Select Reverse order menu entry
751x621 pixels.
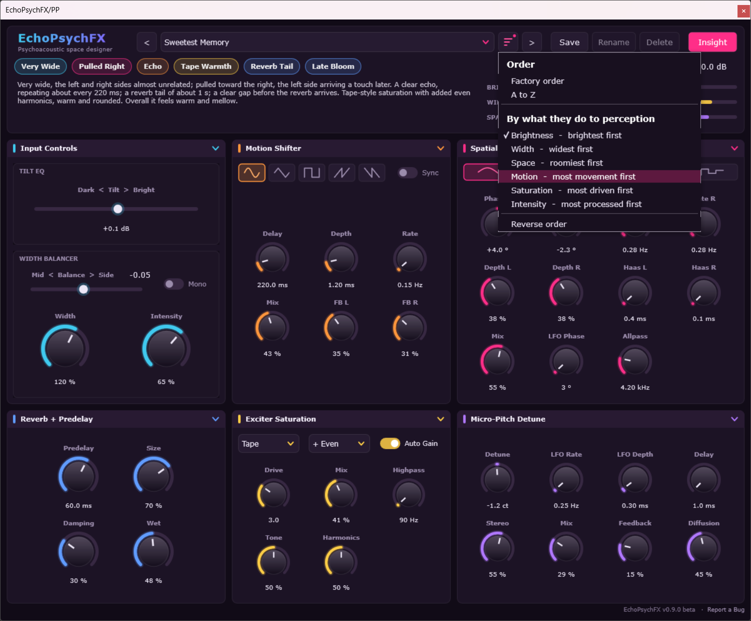(599, 224)
